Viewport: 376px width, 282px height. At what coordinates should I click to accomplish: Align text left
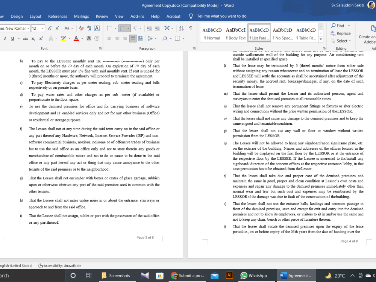coord(109,38)
